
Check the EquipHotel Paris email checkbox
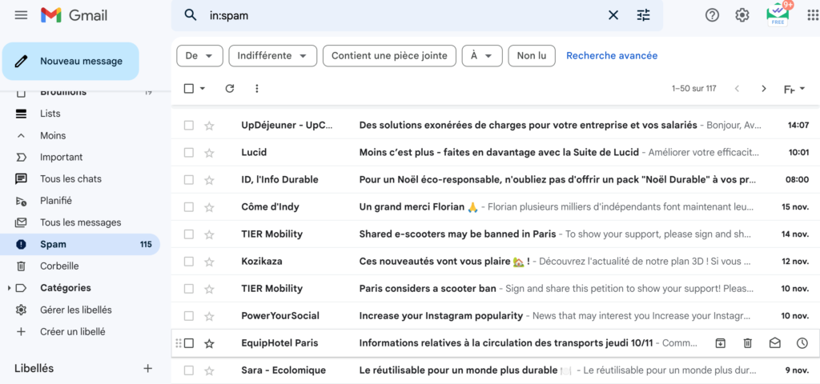pos(189,343)
